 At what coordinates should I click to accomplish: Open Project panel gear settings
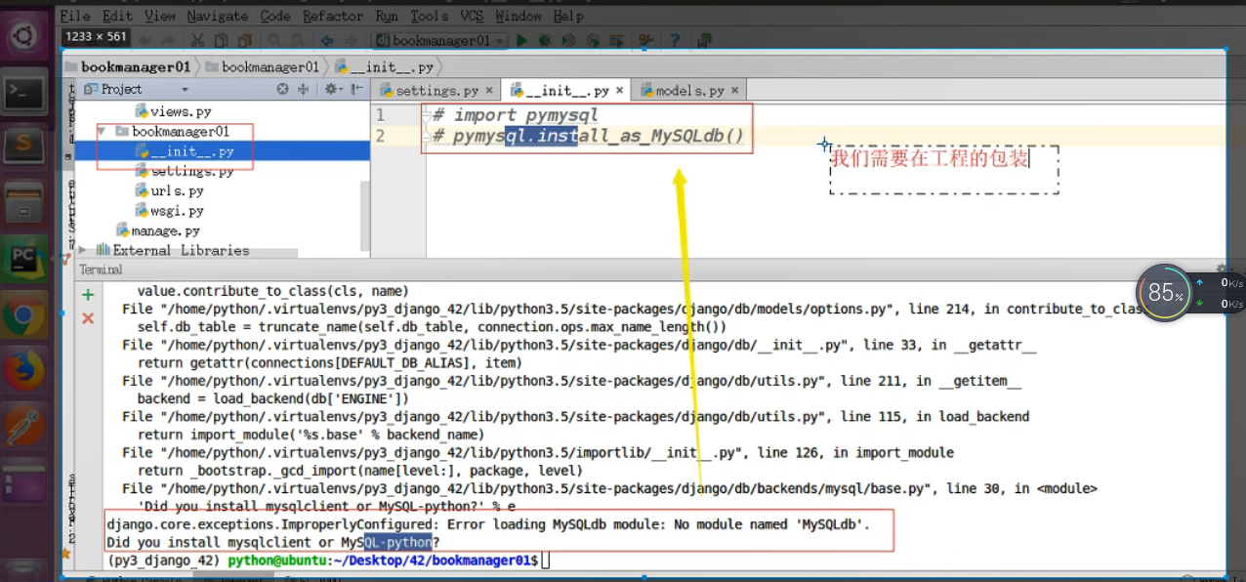[x=331, y=89]
